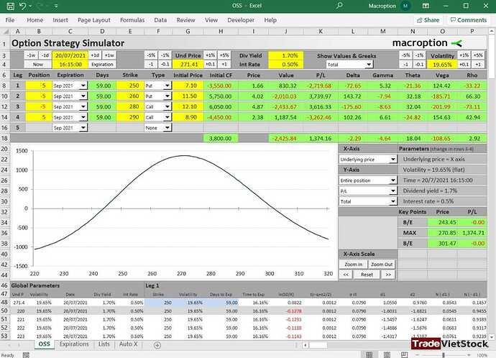Open the File menu
The width and height of the screenshot is (496, 358).
click(x=10, y=20)
